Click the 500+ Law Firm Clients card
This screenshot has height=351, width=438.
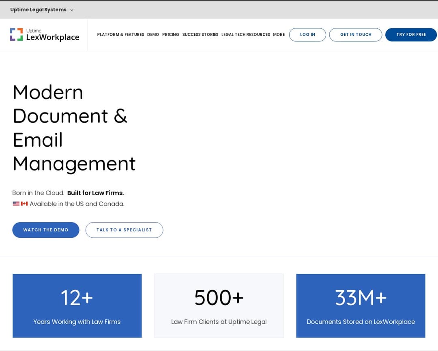pyautogui.click(x=219, y=305)
